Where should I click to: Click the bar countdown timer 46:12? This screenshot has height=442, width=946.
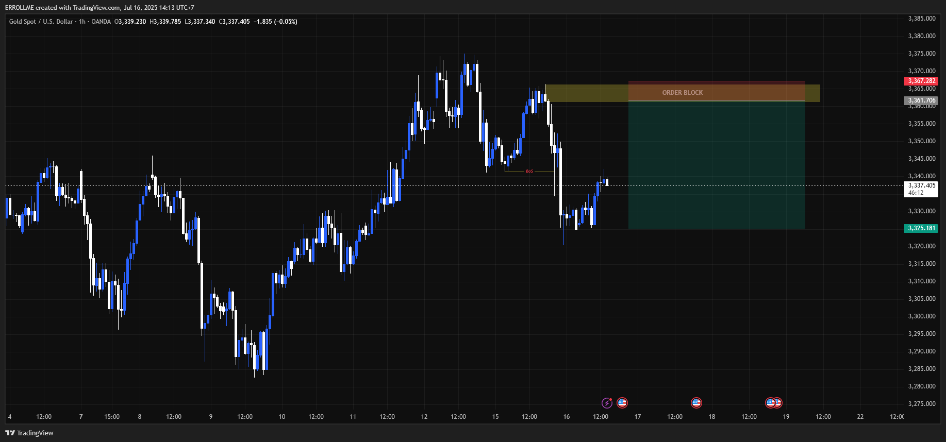[x=916, y=193]
